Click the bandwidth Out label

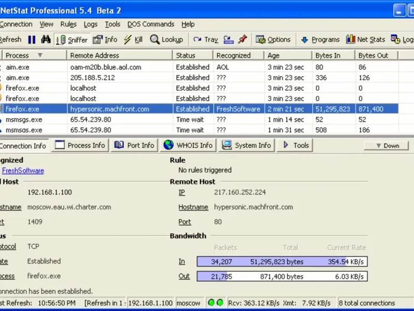[x=184, y=276]
